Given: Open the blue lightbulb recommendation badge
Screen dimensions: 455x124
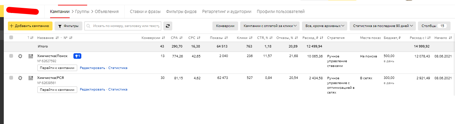Looking at the screenshot, I should (x=77, y=56).
